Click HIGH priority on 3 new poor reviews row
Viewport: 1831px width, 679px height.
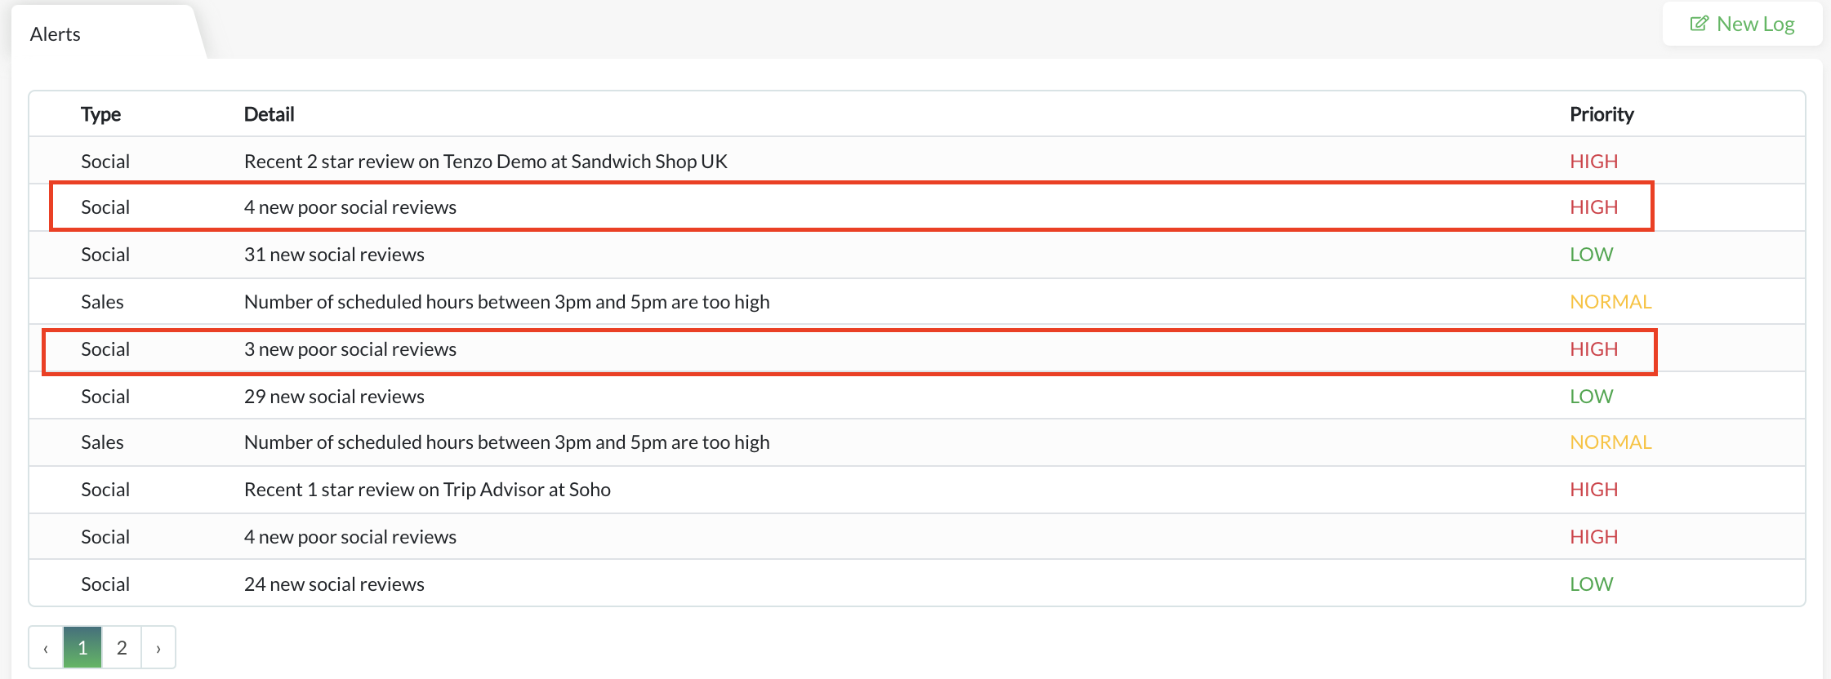coord(1593,349)
